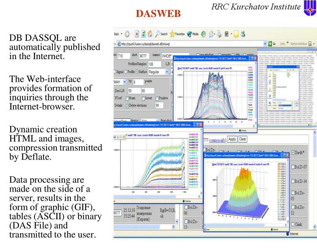Open the Norton AntiVirus dropdown arrow
Image resolution: width=317 pixels, height=252 pixels.
click(x=314, y=44)
